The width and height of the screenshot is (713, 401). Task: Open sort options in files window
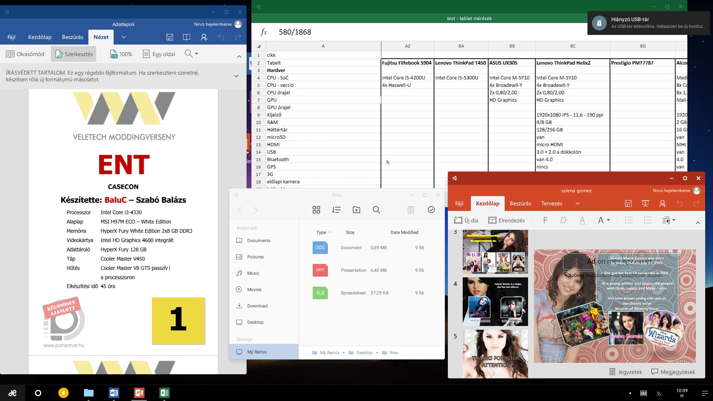click(x=336, y=210)
